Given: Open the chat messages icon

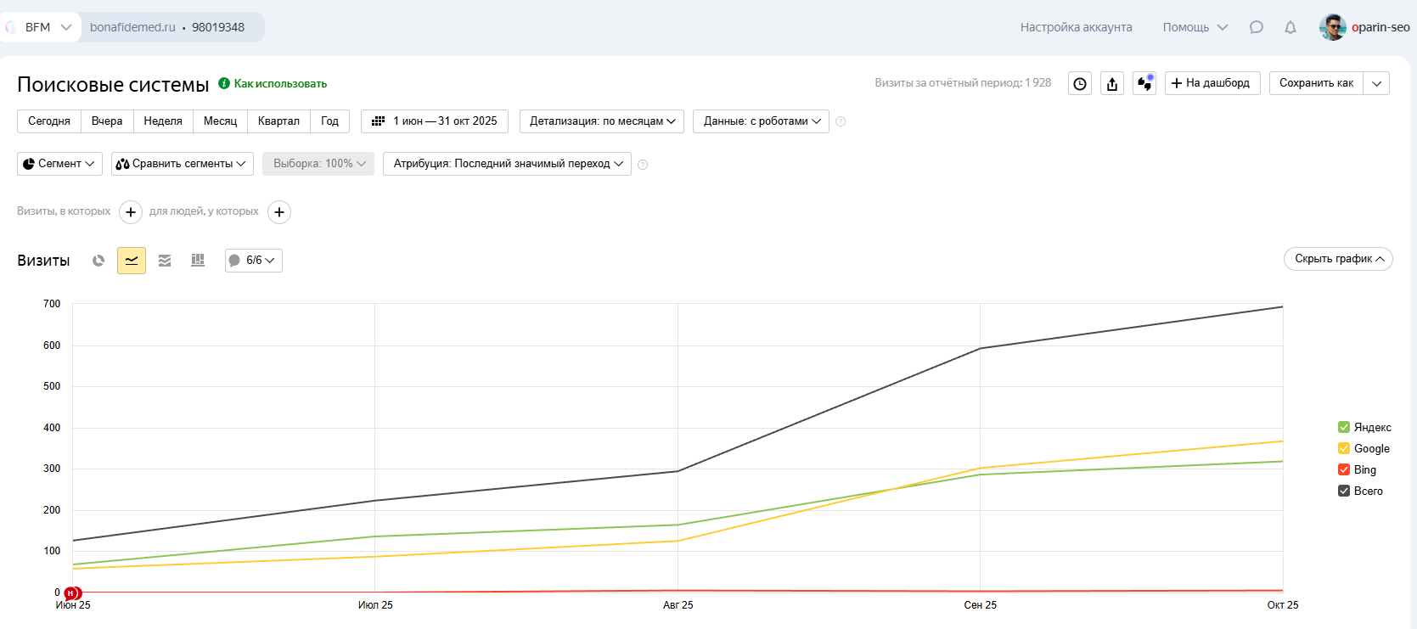Looking at the screenshot, I should pos(1256,27).
